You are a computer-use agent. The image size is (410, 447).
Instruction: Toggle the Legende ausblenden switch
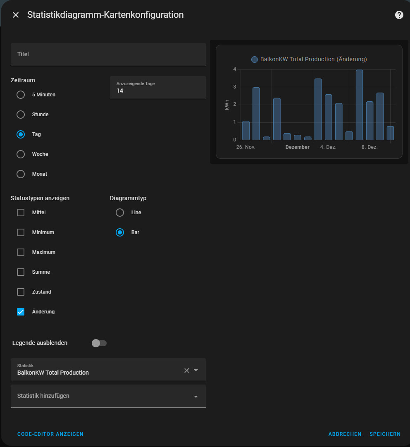(x=99, y=343)
